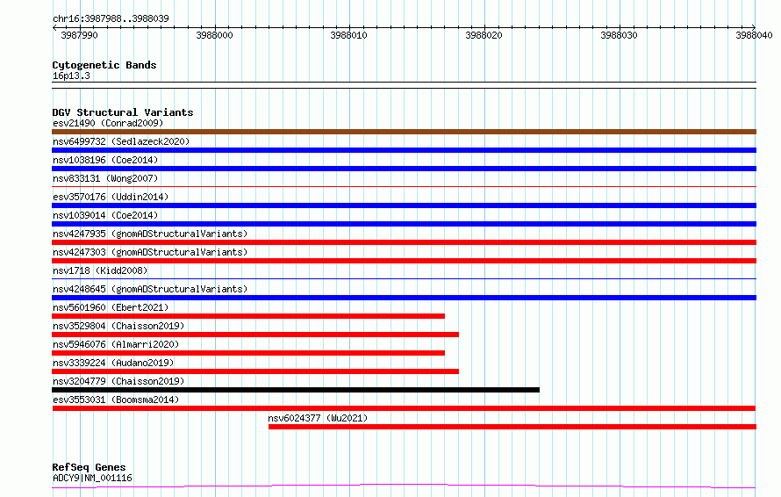The width and height of the screenshot is (781, 497).
Task: Select esv3553031 (Boomsma2014) label
Action: point(116,400)
